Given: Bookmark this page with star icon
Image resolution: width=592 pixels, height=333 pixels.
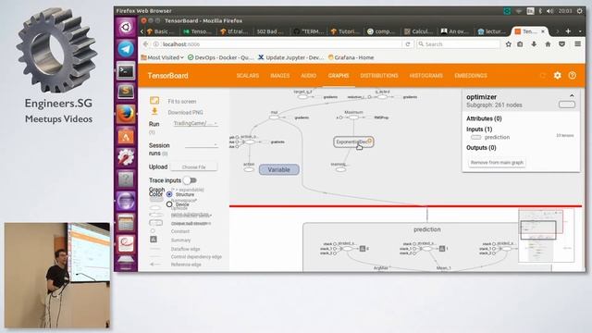Looking at the screenshot, I should coord(509,44).
